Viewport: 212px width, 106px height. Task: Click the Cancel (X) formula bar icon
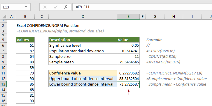(45, 7)
